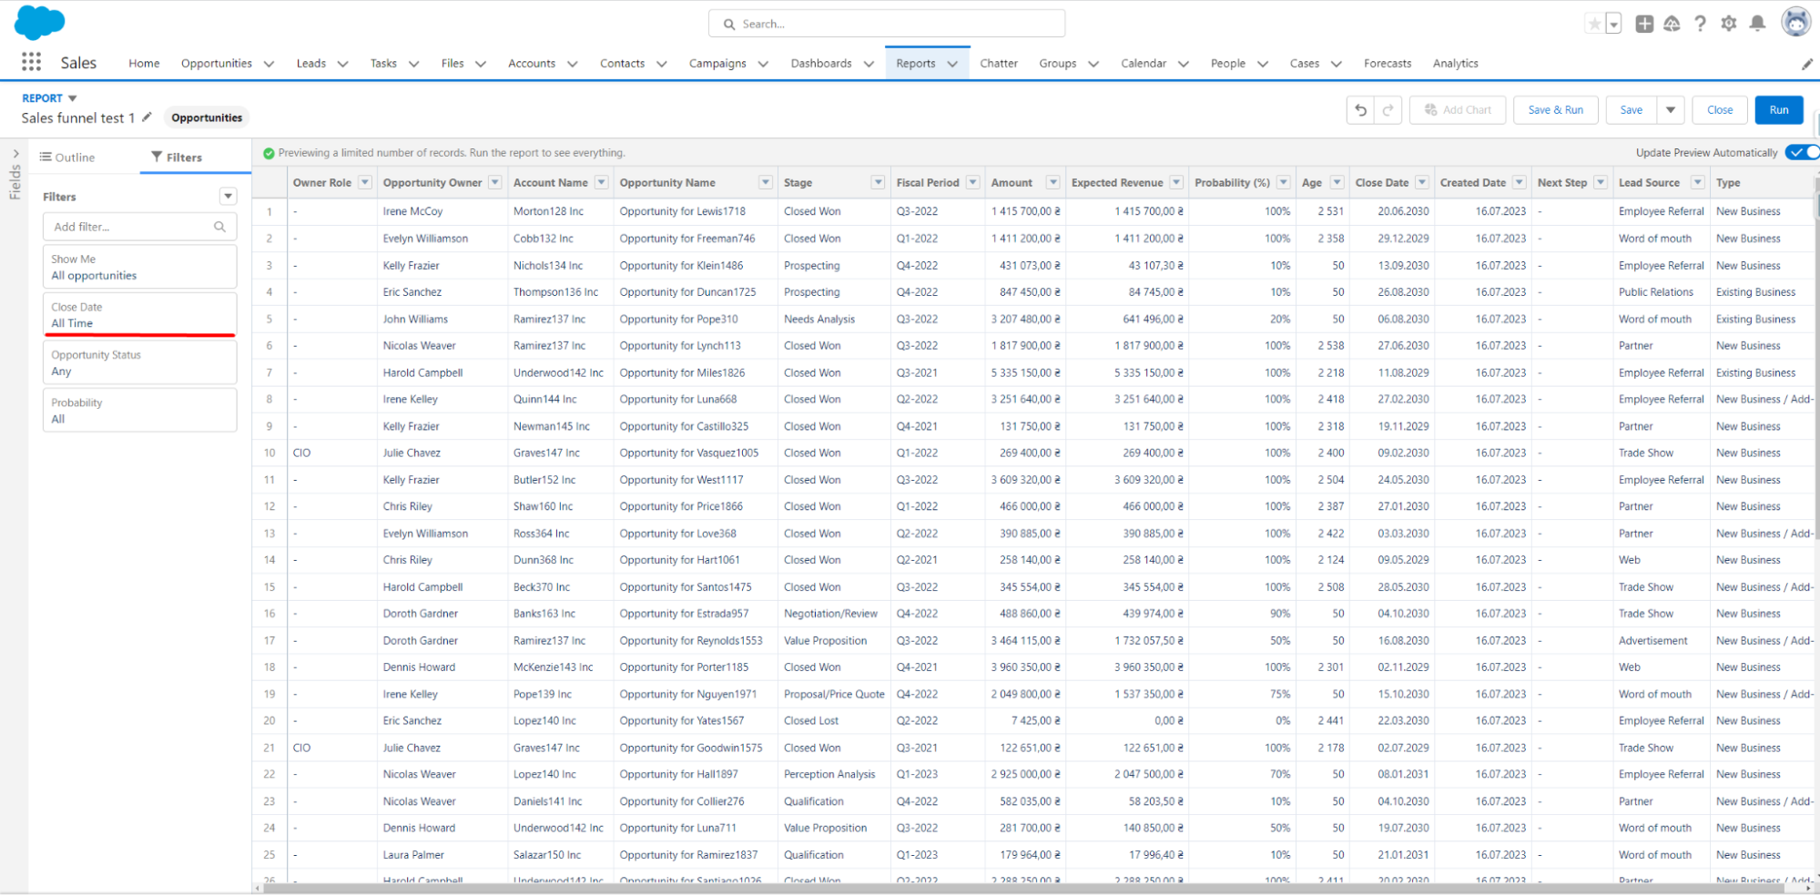Open the Stage column header dropdown
This screenshot has width=1820, height=896.
click(x=878, y=182)
